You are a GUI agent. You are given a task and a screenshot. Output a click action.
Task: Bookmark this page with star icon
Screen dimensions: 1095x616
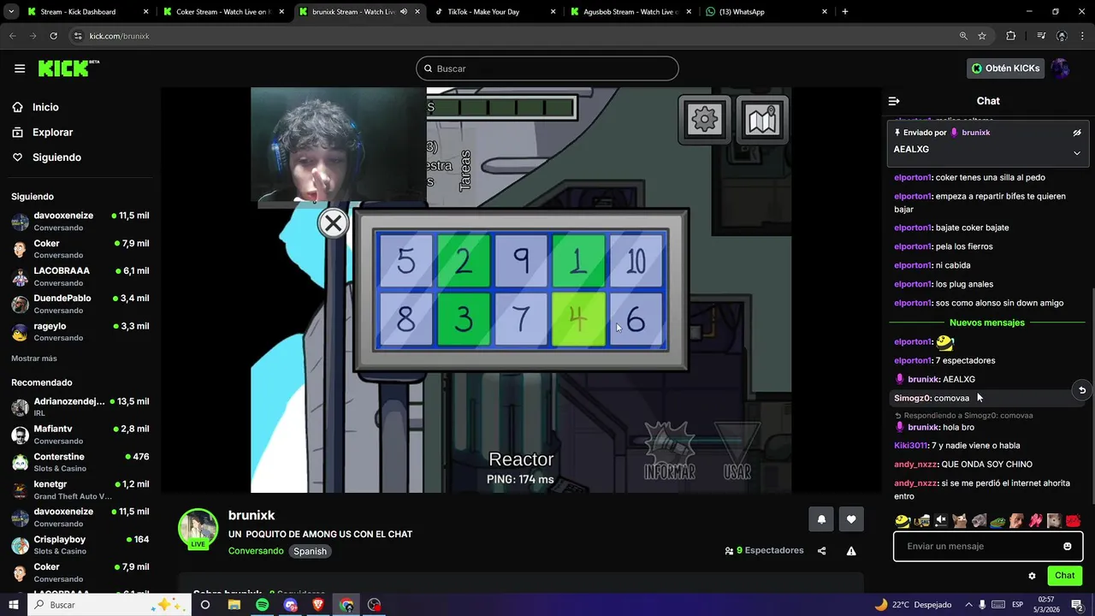point(982,36)
